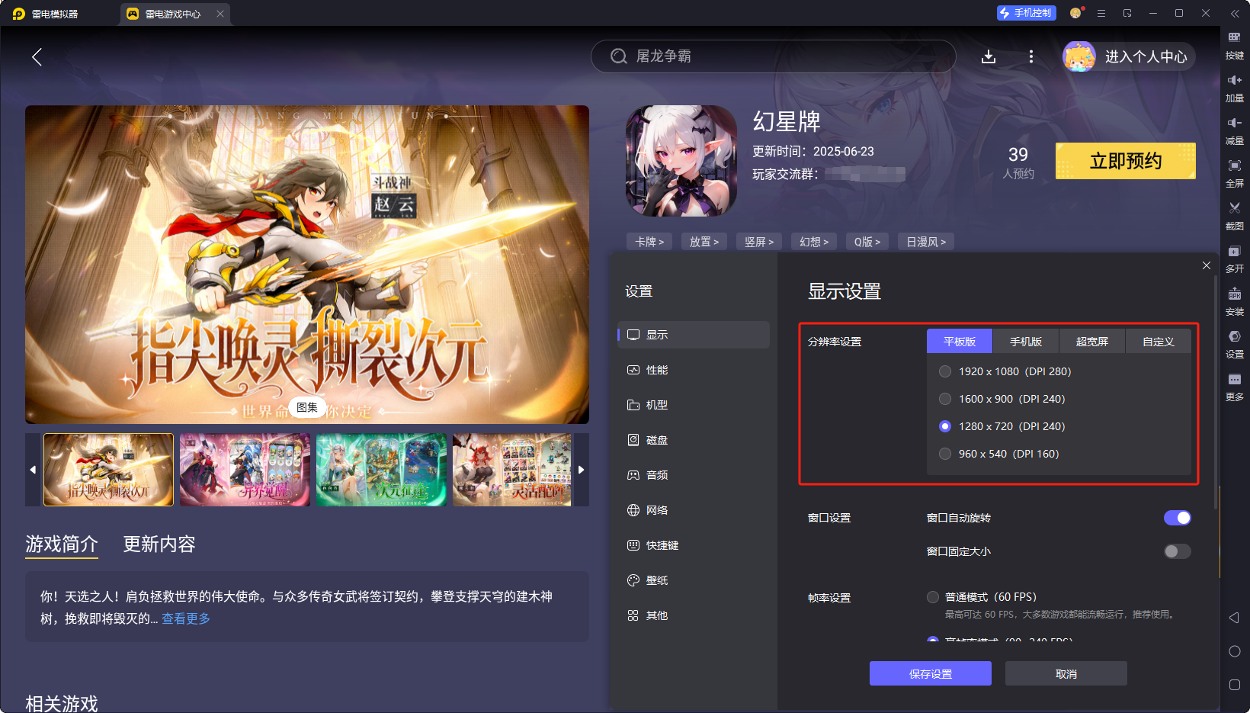Show previous gallery thumbnails

click(33, 470)
